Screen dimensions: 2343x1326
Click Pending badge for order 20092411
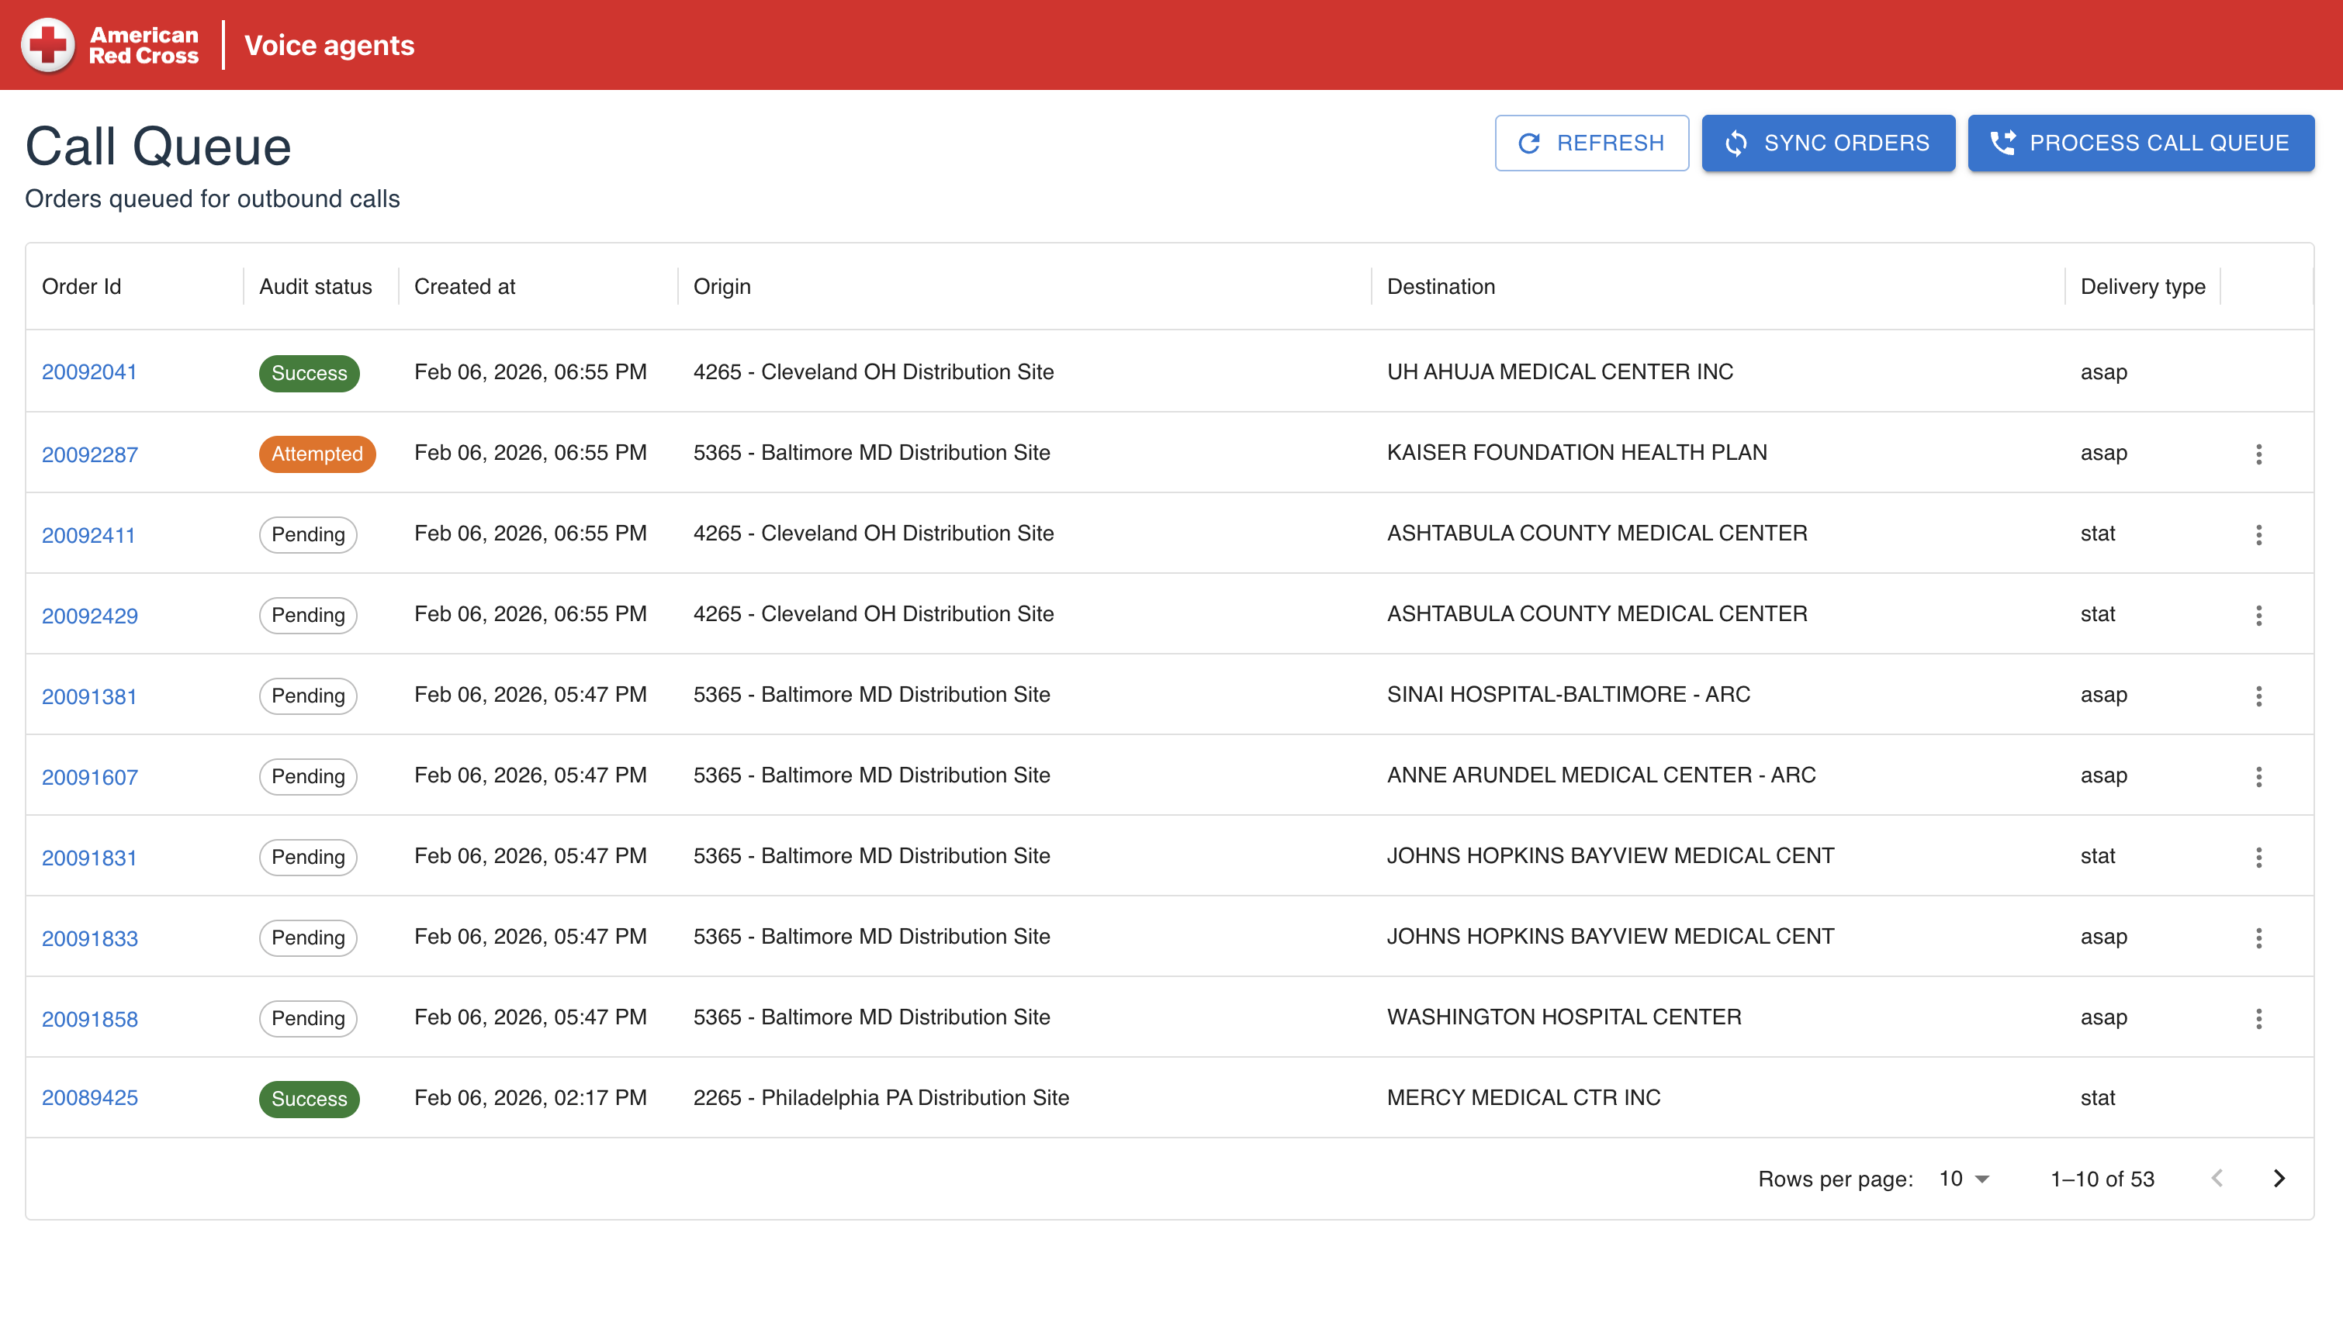[x=308, y=534]
